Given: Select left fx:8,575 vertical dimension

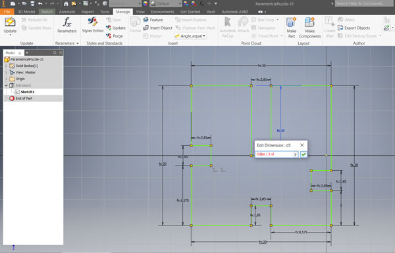Looking at the screenshot, I should click(182, 200).
